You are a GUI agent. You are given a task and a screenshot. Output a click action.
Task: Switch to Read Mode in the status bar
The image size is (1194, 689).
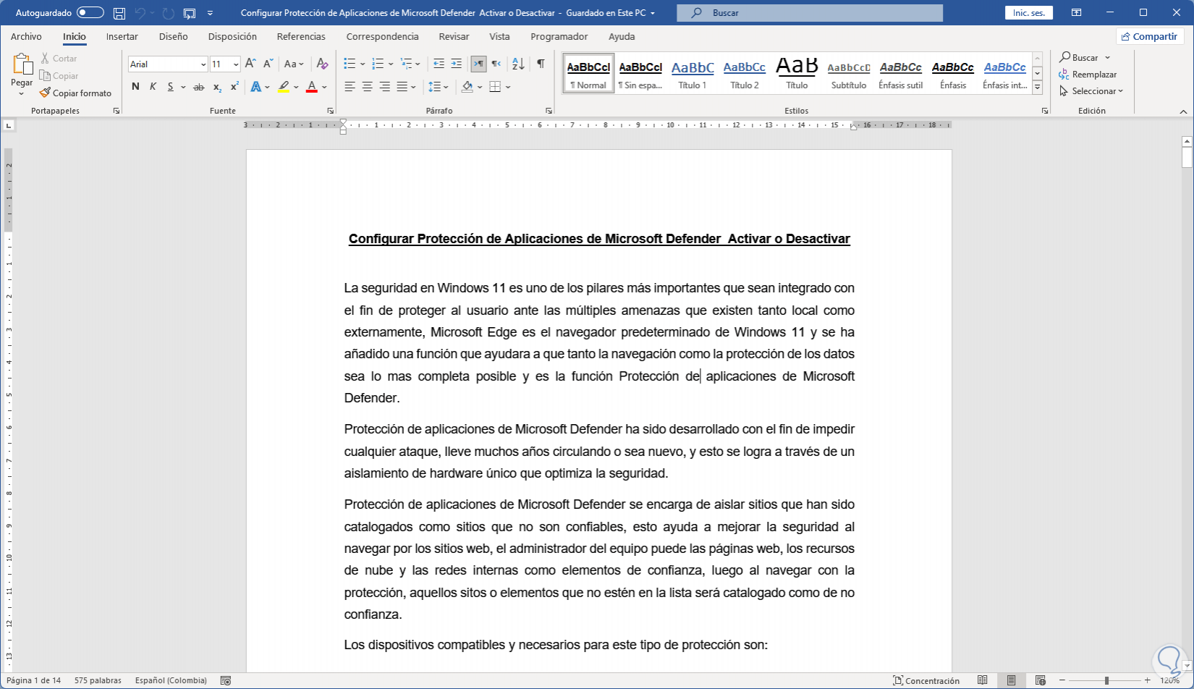pos(982,680)
